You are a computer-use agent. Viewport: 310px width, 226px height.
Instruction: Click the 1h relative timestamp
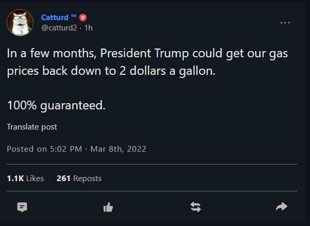point(89,28)
